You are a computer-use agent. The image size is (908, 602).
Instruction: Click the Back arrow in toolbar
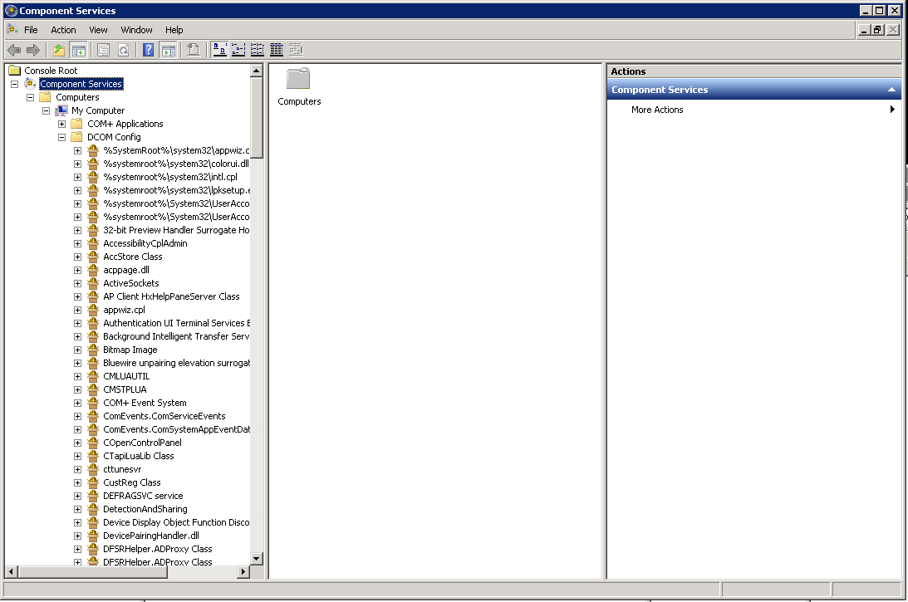tap(14, 50)
